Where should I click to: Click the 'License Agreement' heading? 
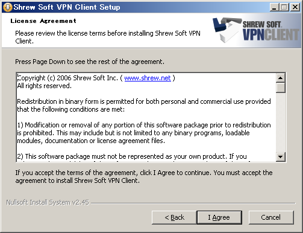[43, 21]
